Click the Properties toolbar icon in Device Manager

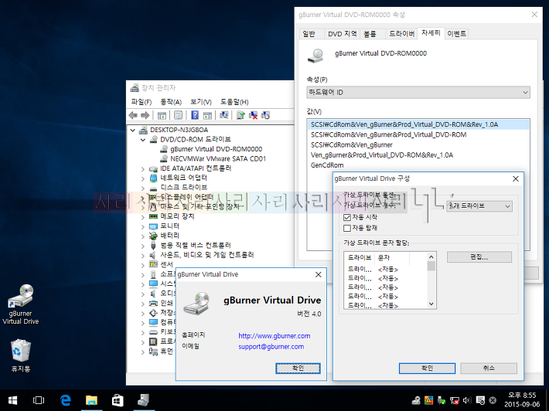coord(178,115)
